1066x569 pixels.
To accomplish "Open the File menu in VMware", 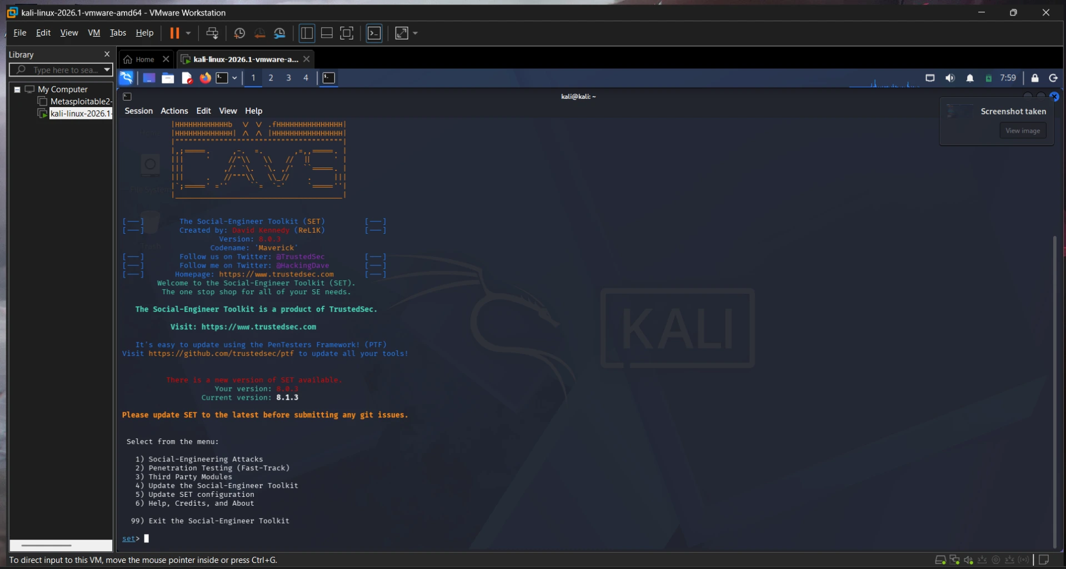I will [19, 33].
